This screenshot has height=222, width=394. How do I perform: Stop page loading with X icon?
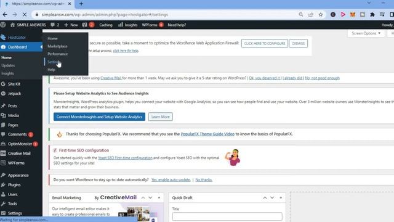[25, 15]
